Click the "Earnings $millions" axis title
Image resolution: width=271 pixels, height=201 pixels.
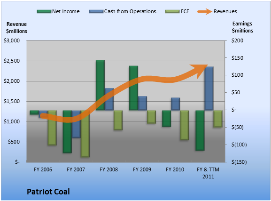pyautogui.click(x=242, y=27)
